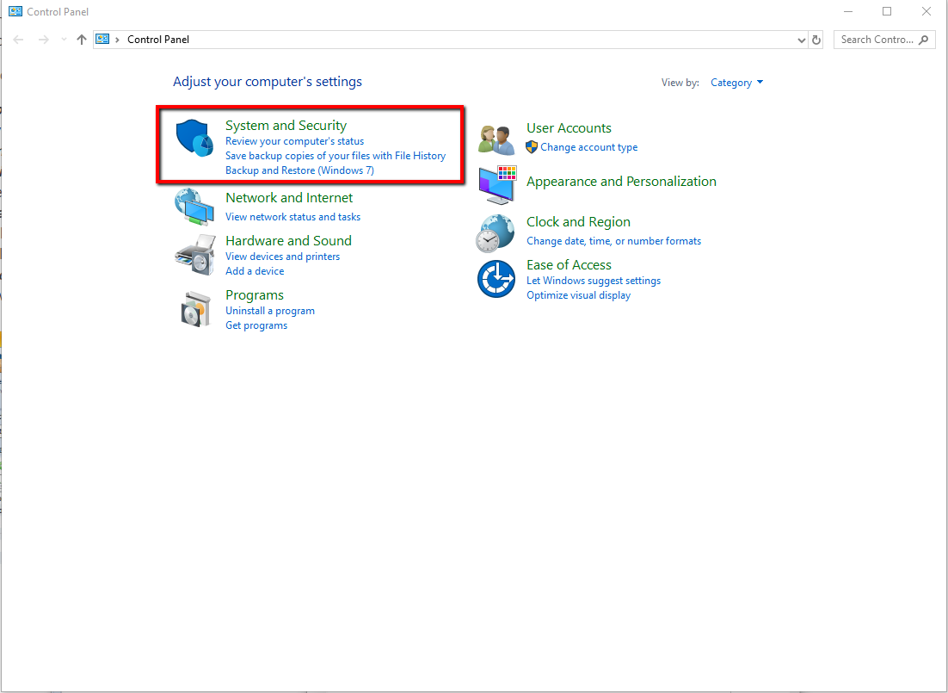This screenshot has width=948, height=693.
Task: Open the System and Security shield icon
Action: click(194, 138)
